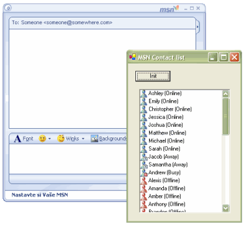Click the contact list scroll up arrow
Screen dimensions: 244x227
click(x=225, y=94)
